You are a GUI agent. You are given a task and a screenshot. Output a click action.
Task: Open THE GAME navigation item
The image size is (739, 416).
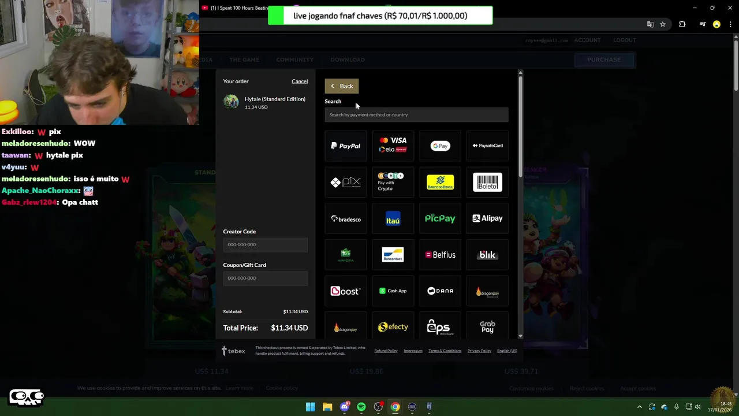point(244,60)
